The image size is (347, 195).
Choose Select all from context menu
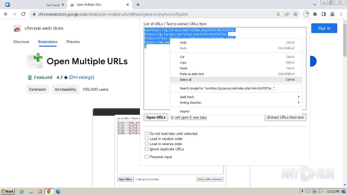(x=236, y=80)
